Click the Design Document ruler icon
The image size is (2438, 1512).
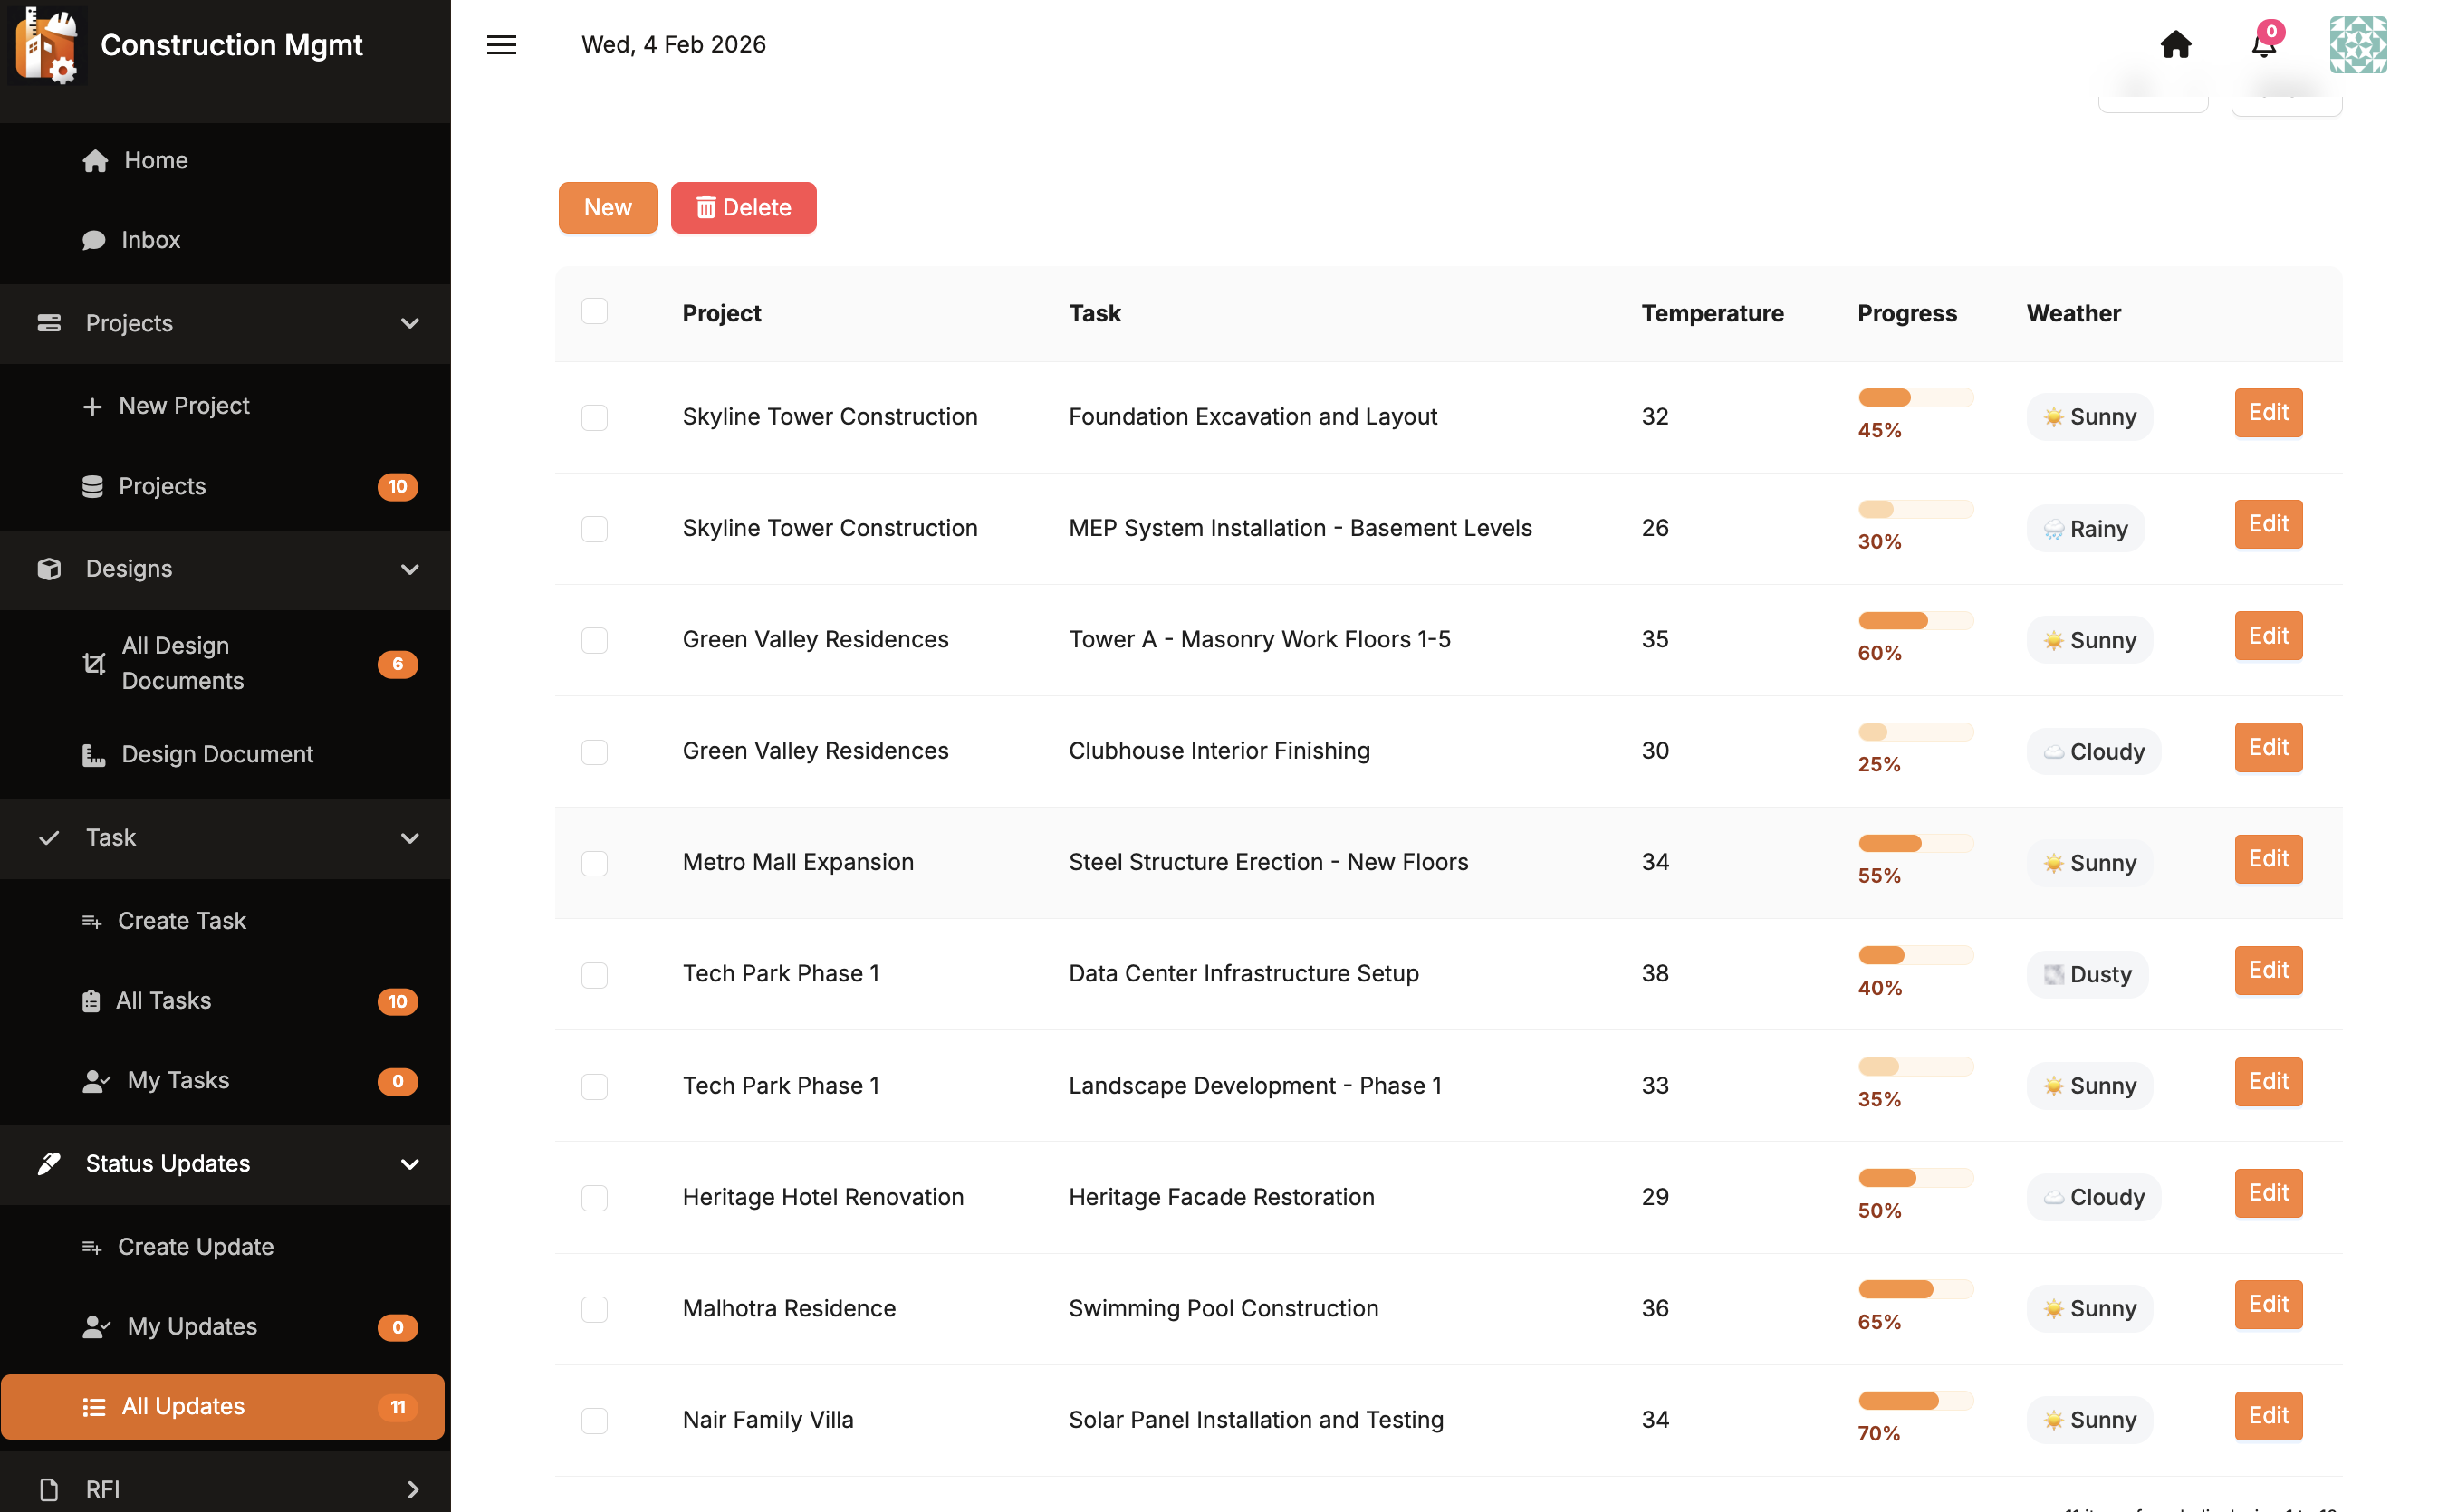tap(94, 755)
